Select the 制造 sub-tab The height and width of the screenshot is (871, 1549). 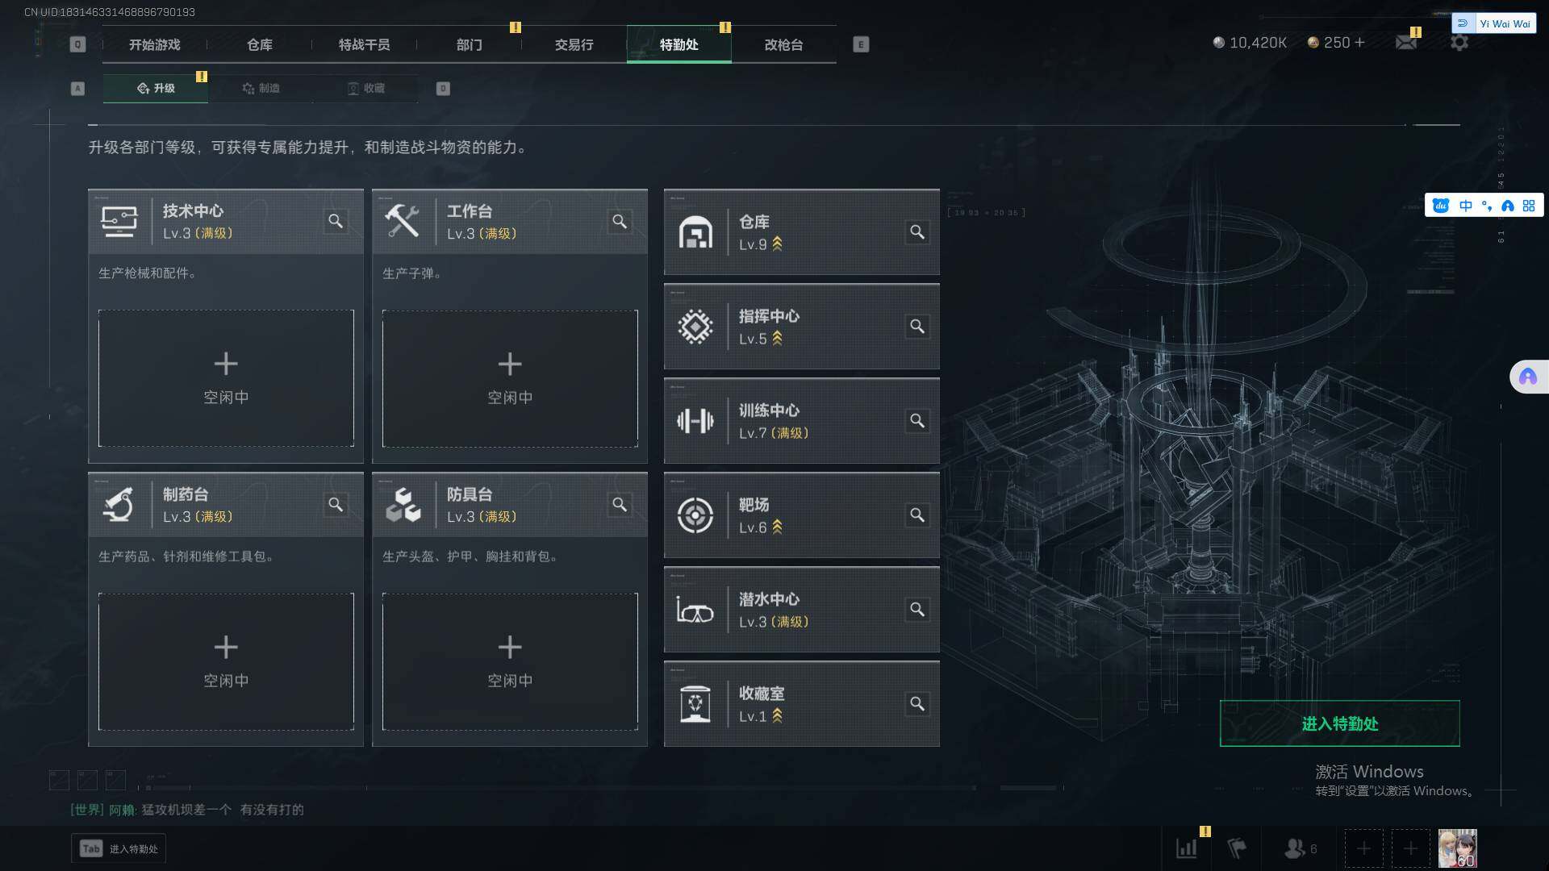tap(261, 88)
